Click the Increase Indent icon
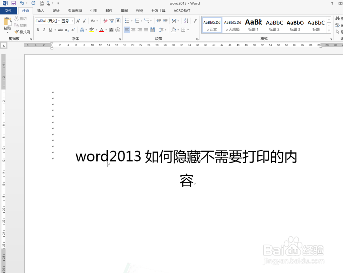Image resolution: width=343 pixels, height=273 pixels. (x=165, y=21)
